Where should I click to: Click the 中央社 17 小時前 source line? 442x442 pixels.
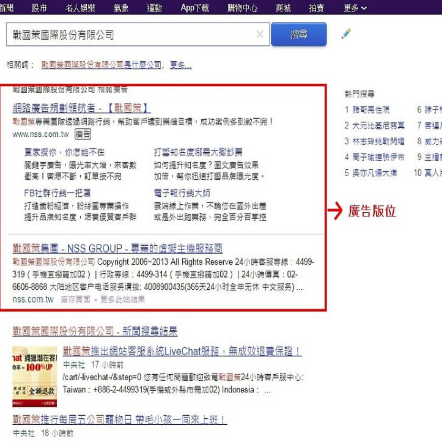tap(93, 365)
